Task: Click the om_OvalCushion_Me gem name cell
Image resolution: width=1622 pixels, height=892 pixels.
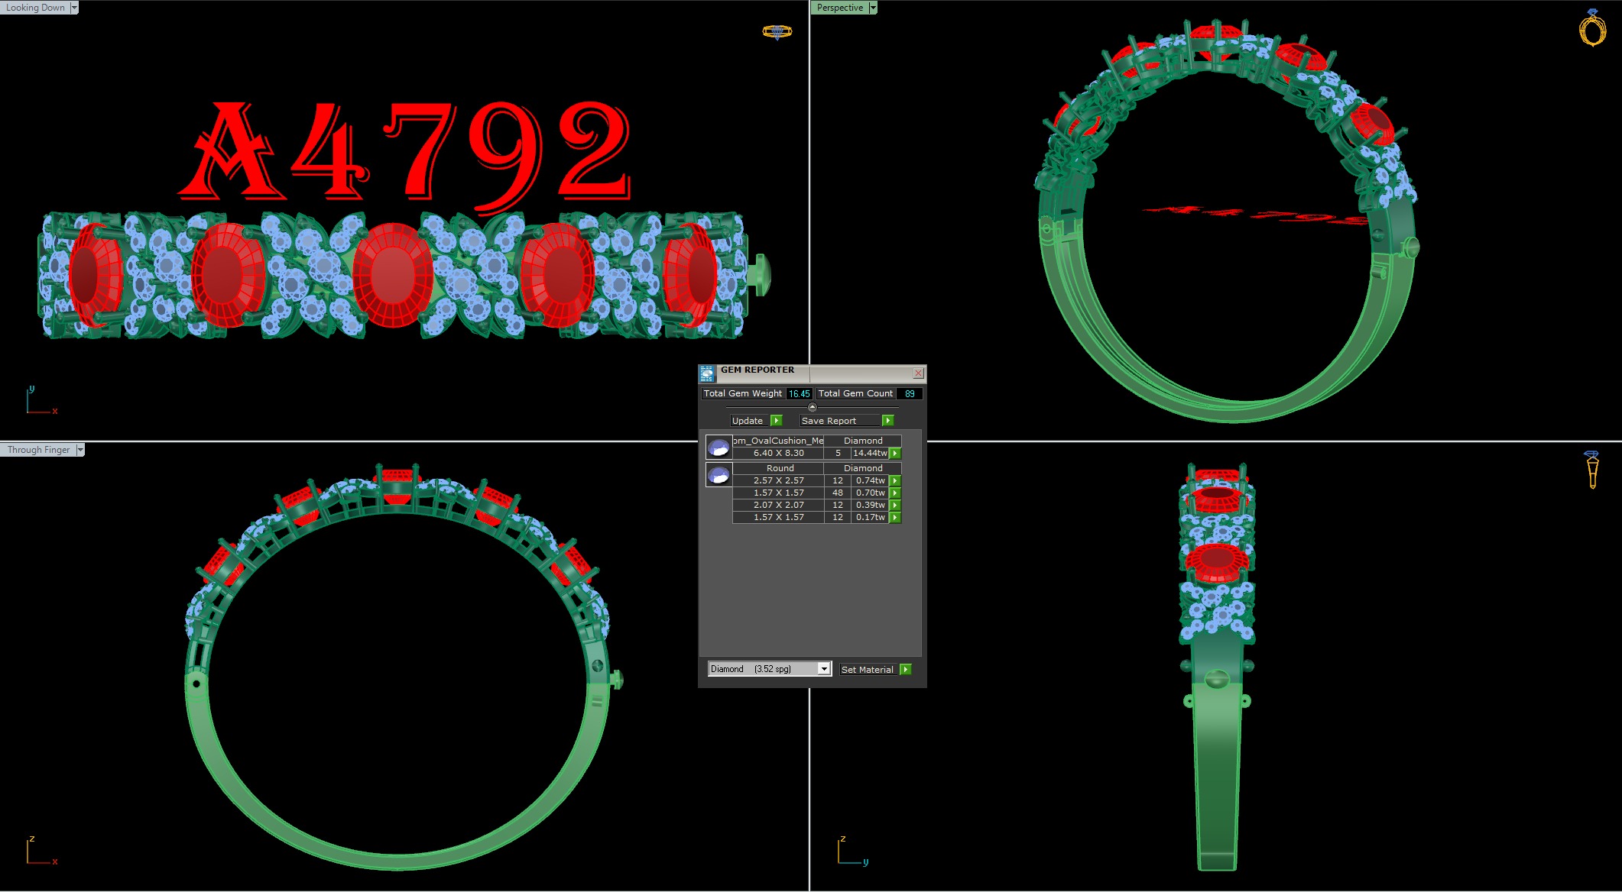Action: coord(778,441)
